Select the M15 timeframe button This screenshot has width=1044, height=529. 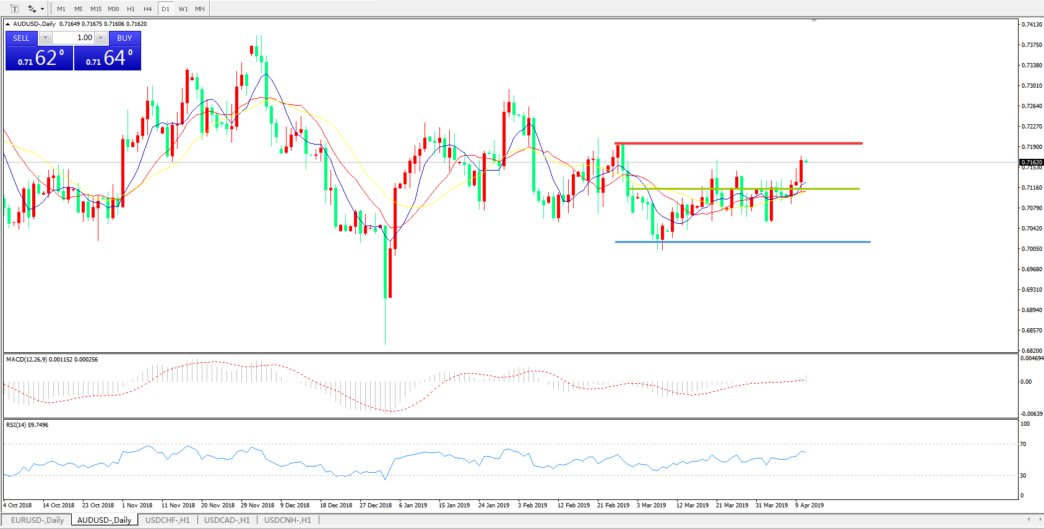tap(96, 9)
